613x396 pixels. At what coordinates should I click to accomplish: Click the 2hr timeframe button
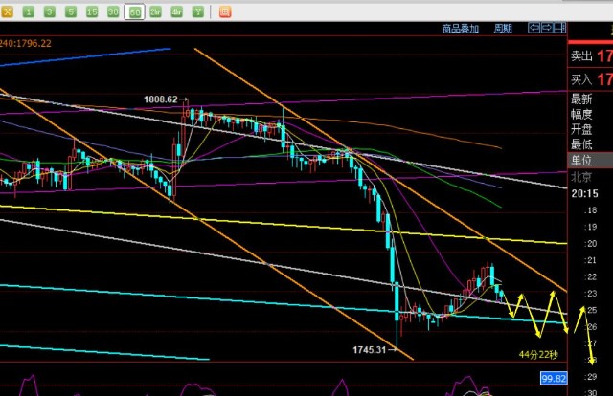click(x=155, y=12)
